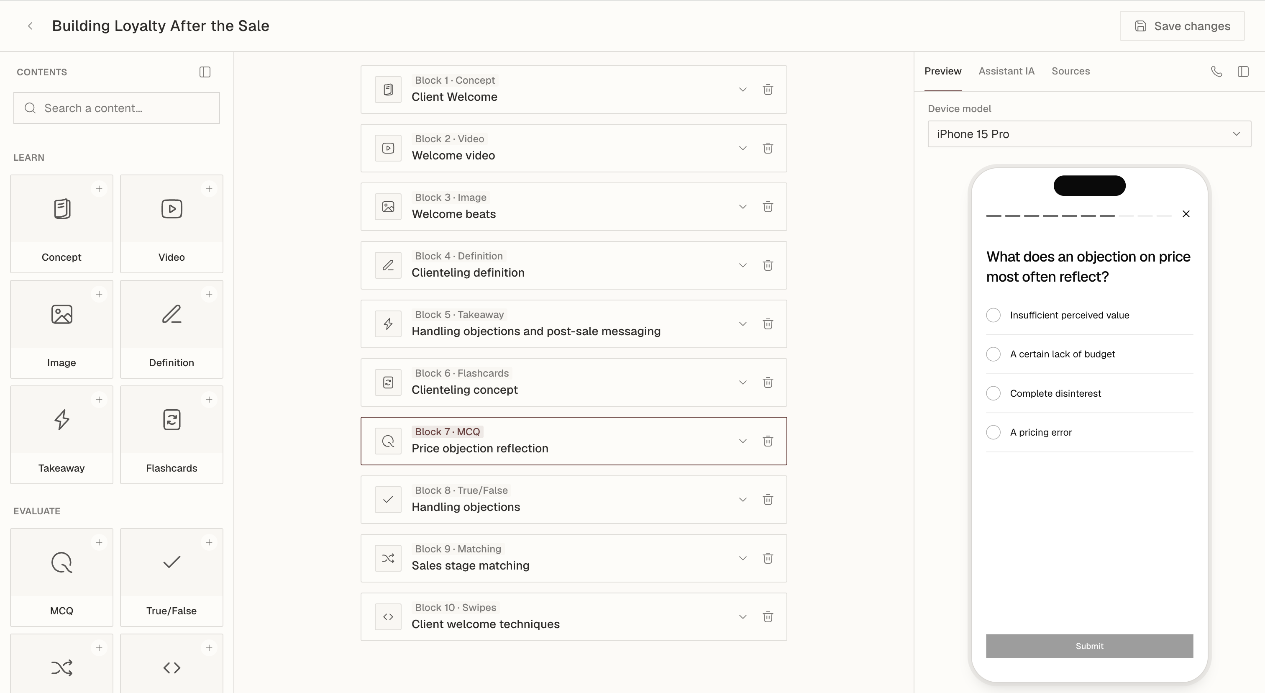This screenshot has width=1265, height=693.
Task: Select answer Complete disinterest
Action: pos(1089,393)
